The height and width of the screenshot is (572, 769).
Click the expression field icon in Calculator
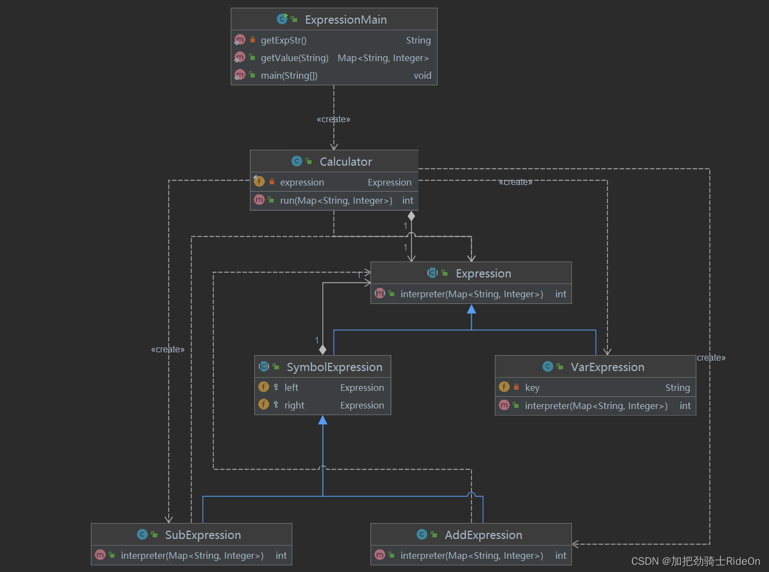[259, 181]
